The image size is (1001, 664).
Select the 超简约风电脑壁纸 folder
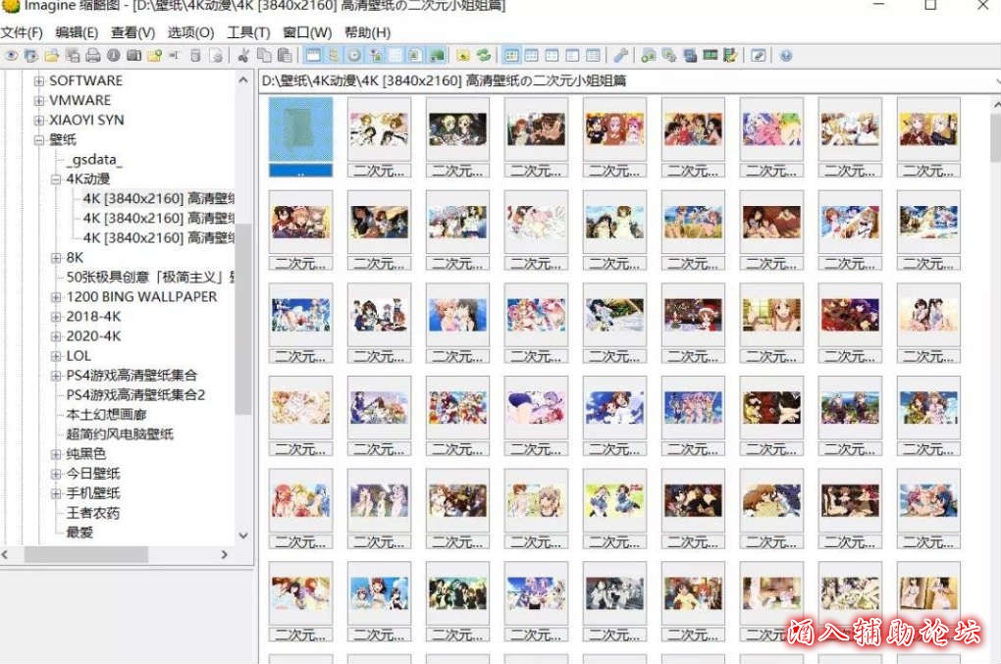point(120,434)
